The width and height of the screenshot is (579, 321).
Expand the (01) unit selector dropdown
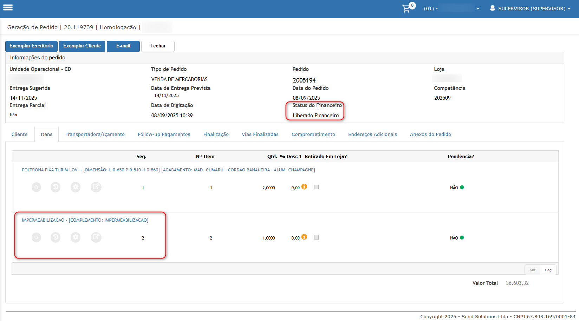point(452,8)
